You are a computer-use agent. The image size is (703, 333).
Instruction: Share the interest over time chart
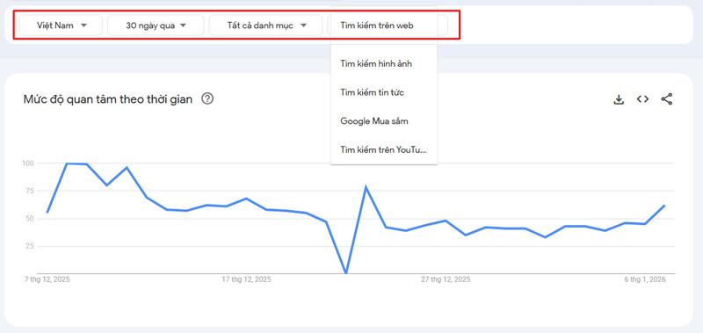click(x=667, y=99)
